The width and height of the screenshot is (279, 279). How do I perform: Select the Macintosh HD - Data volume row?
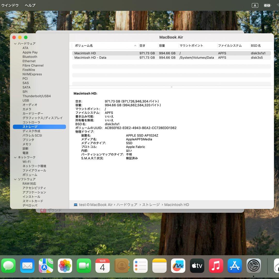(x=103, y=58)
